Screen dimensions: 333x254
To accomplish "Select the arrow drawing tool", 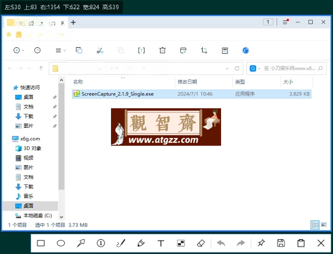I will 80,243.
